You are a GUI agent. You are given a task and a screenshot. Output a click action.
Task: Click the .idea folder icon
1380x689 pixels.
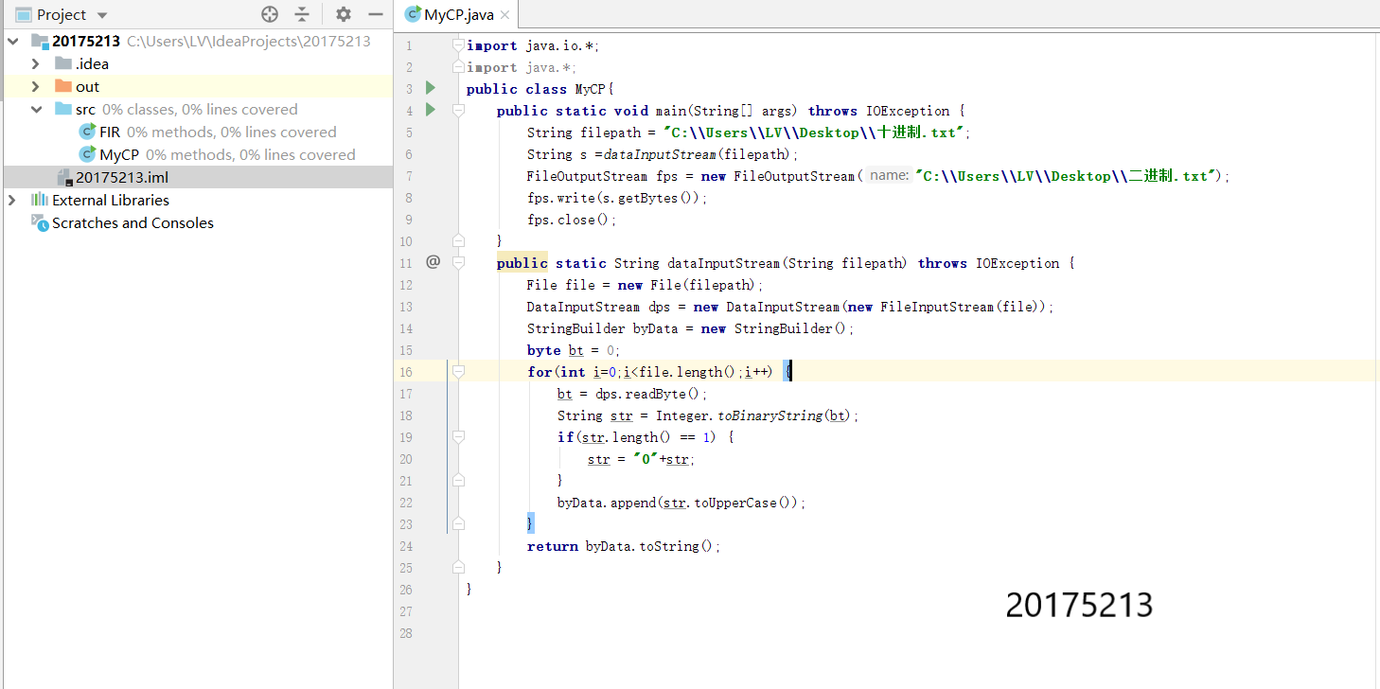pyautogui.click(x=63, y=63)
